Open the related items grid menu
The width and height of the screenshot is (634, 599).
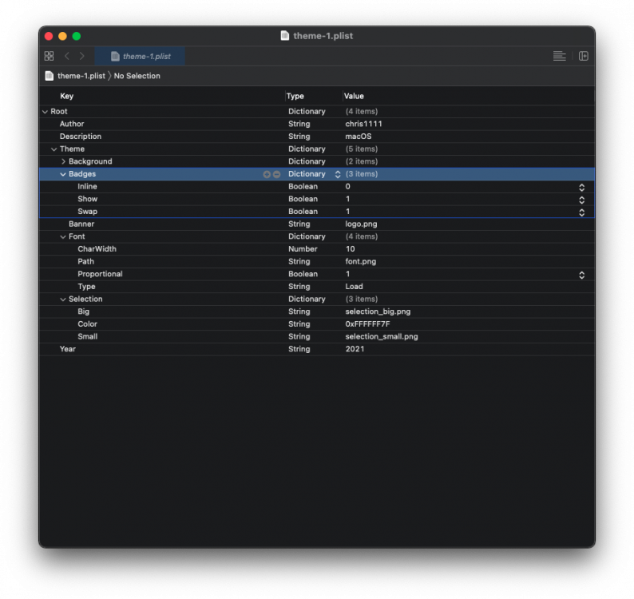pyautogui.click(x=49, y=56)
